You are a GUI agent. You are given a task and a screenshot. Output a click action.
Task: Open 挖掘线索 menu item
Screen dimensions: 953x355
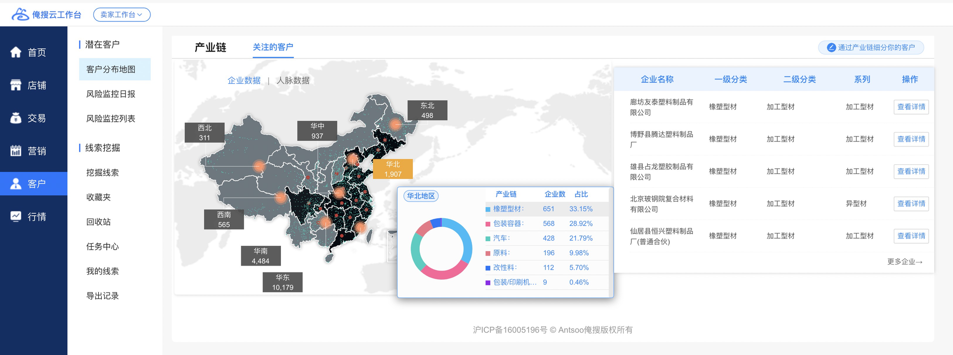pyautogui.click(x=103, y=172)
